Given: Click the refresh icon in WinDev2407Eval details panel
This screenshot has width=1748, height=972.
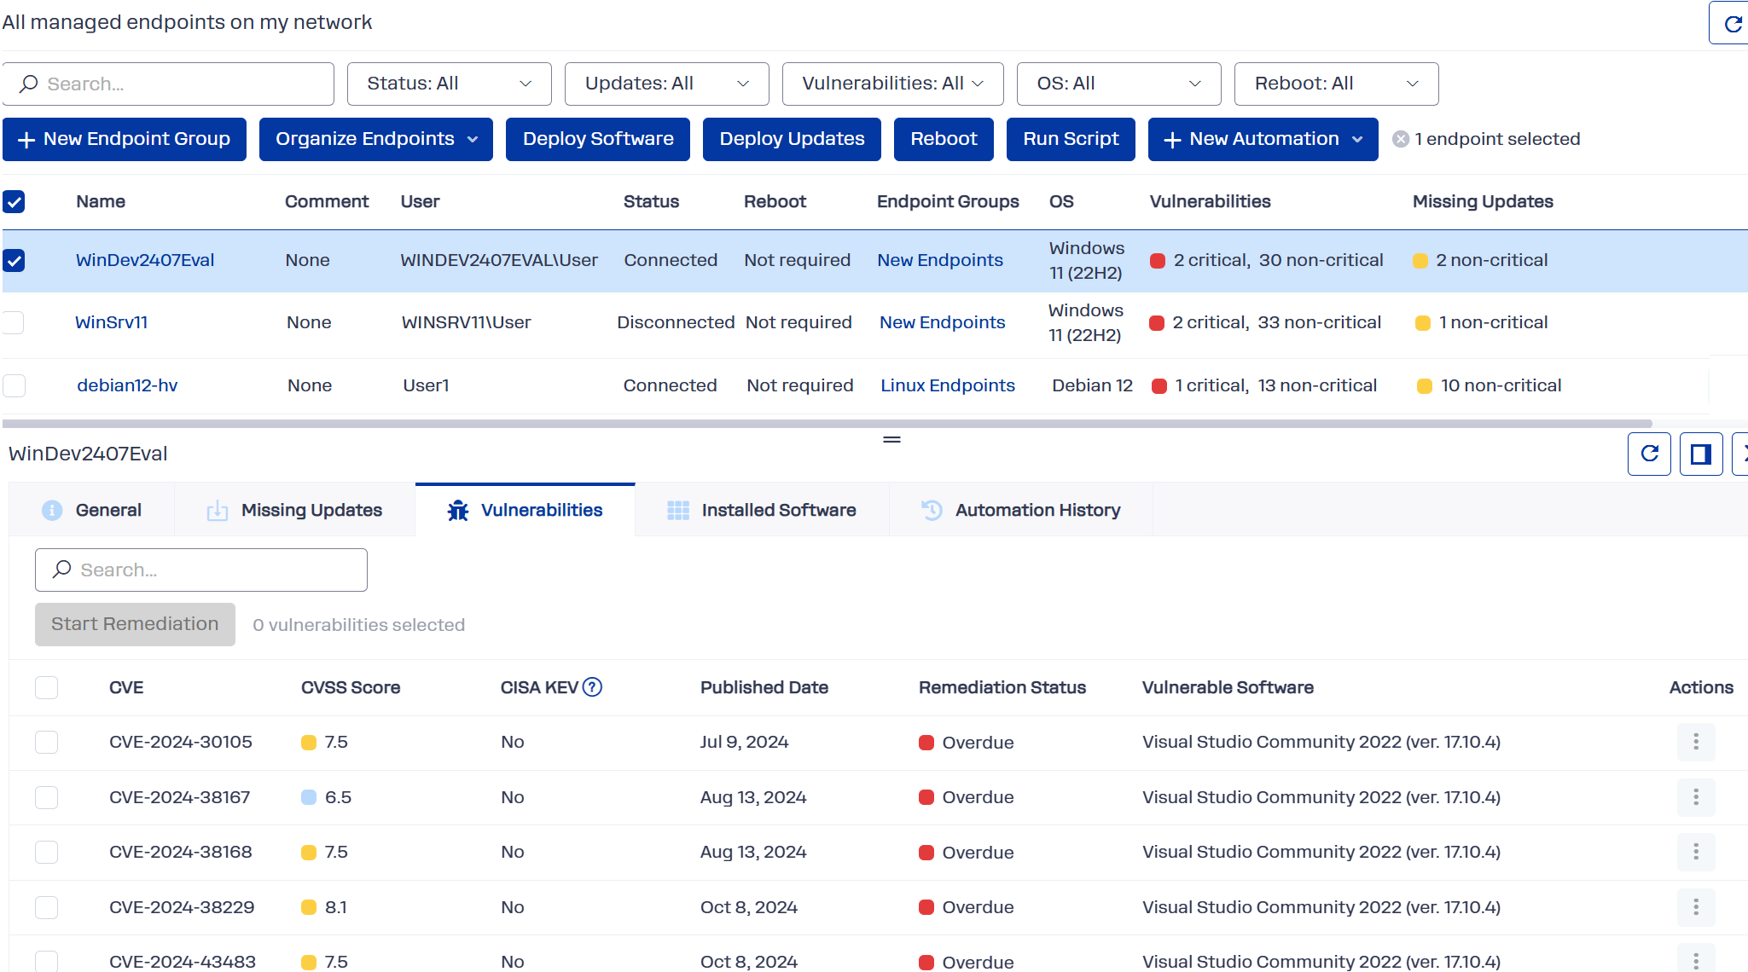Looking at the screenshot, I should pos(1649,454).
